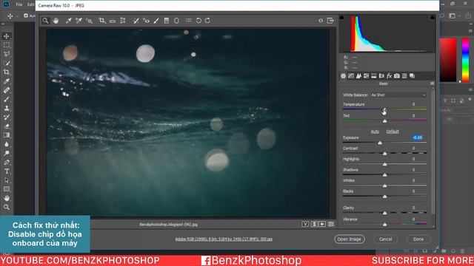
Task: Click the Temperature value field
Action: coord(413,104)
